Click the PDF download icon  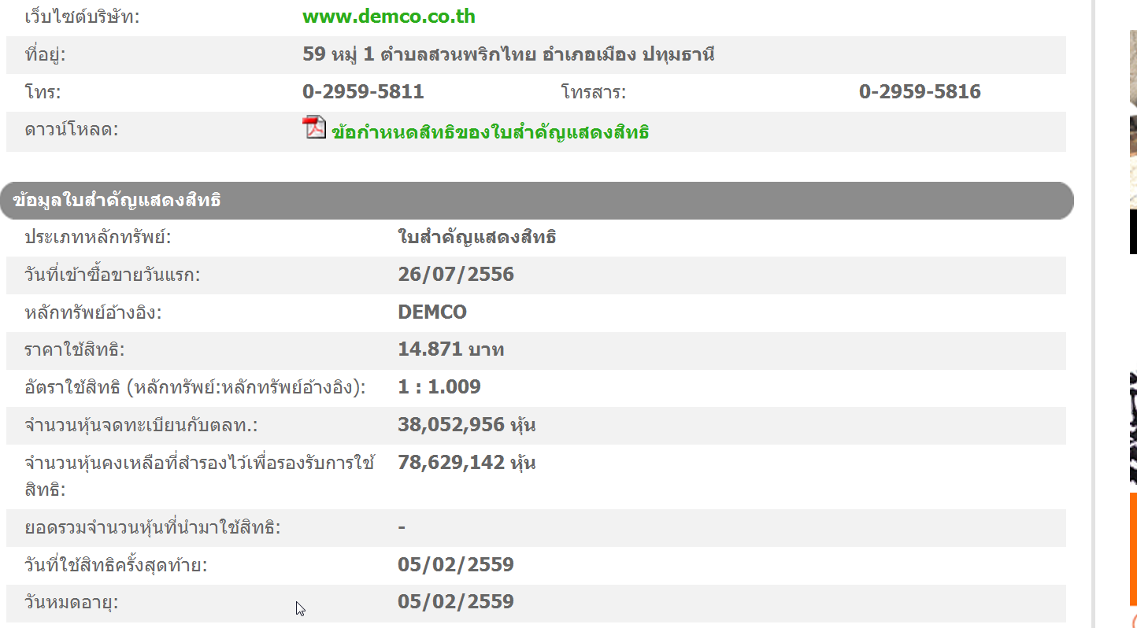[x=314, y=127]
